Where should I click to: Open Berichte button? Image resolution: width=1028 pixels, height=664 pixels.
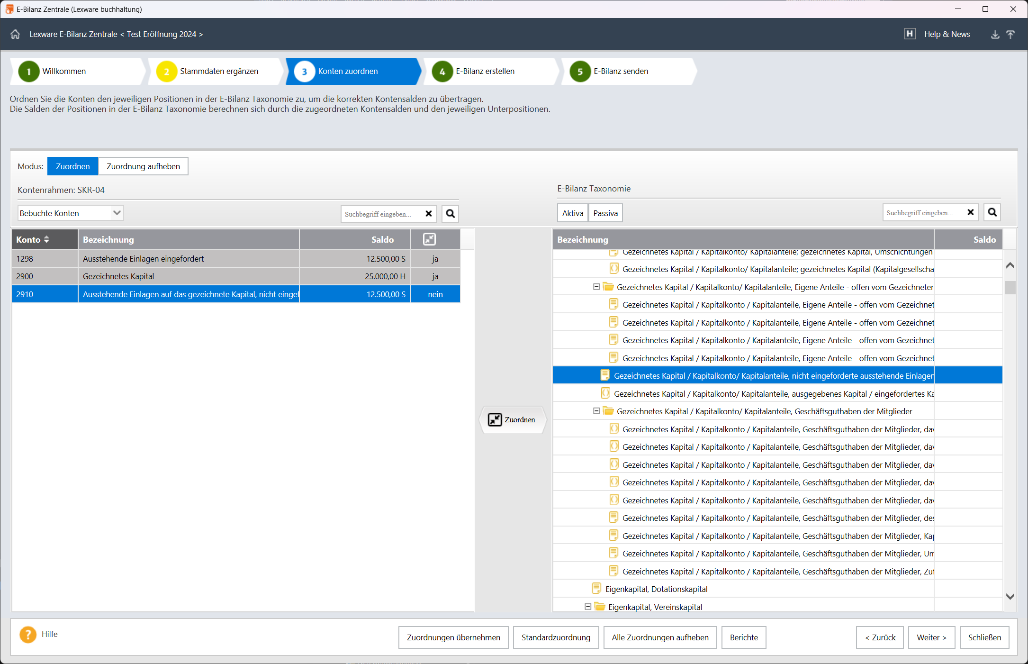tap(744, 637)
